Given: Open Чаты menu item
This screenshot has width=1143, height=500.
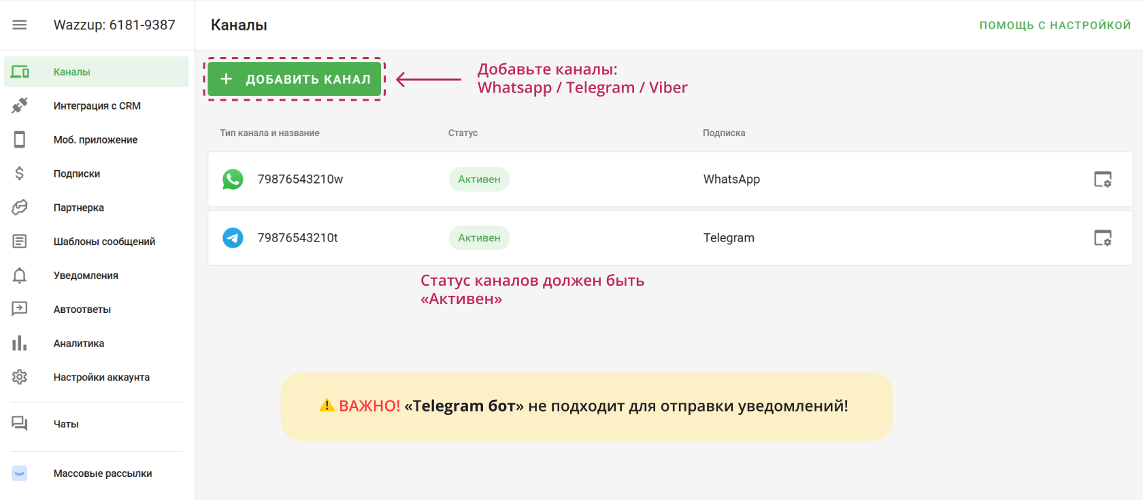Looking at the screenshot, I should click(96, 424).
